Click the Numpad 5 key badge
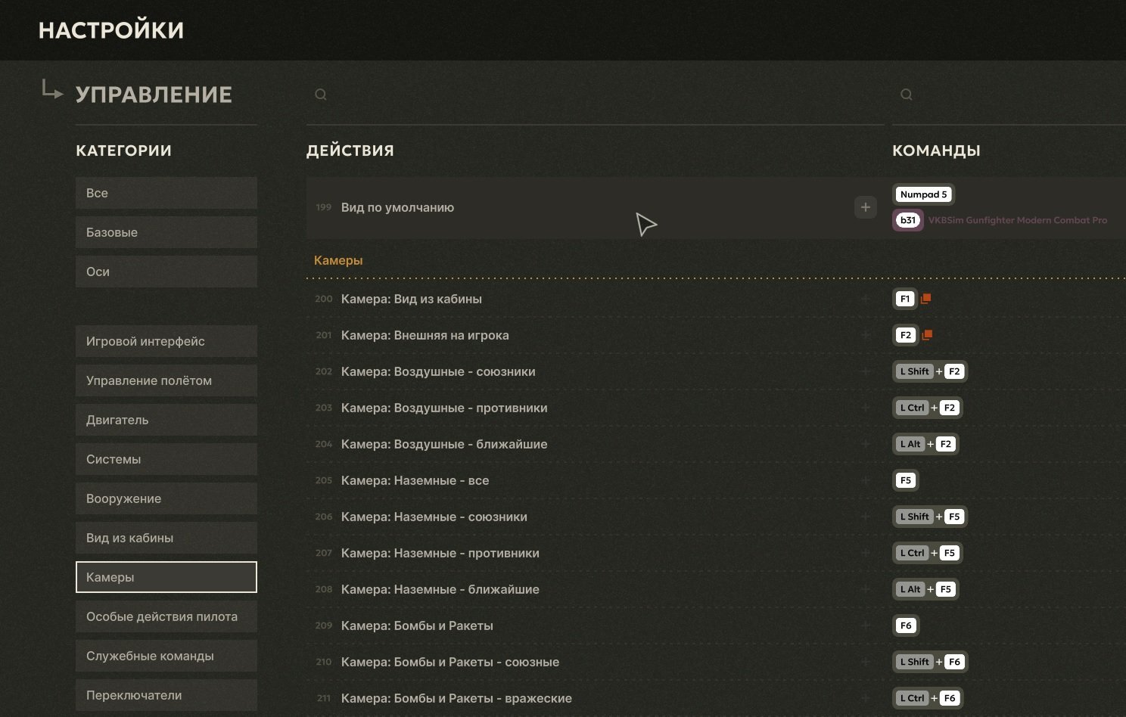Screen dimensions: 1126x717 pyautogui.click(x=923, y=194)
